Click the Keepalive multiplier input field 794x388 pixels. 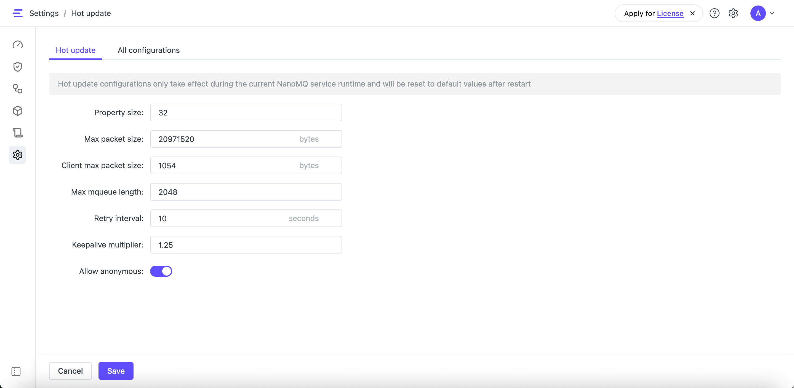coord(246,245)
